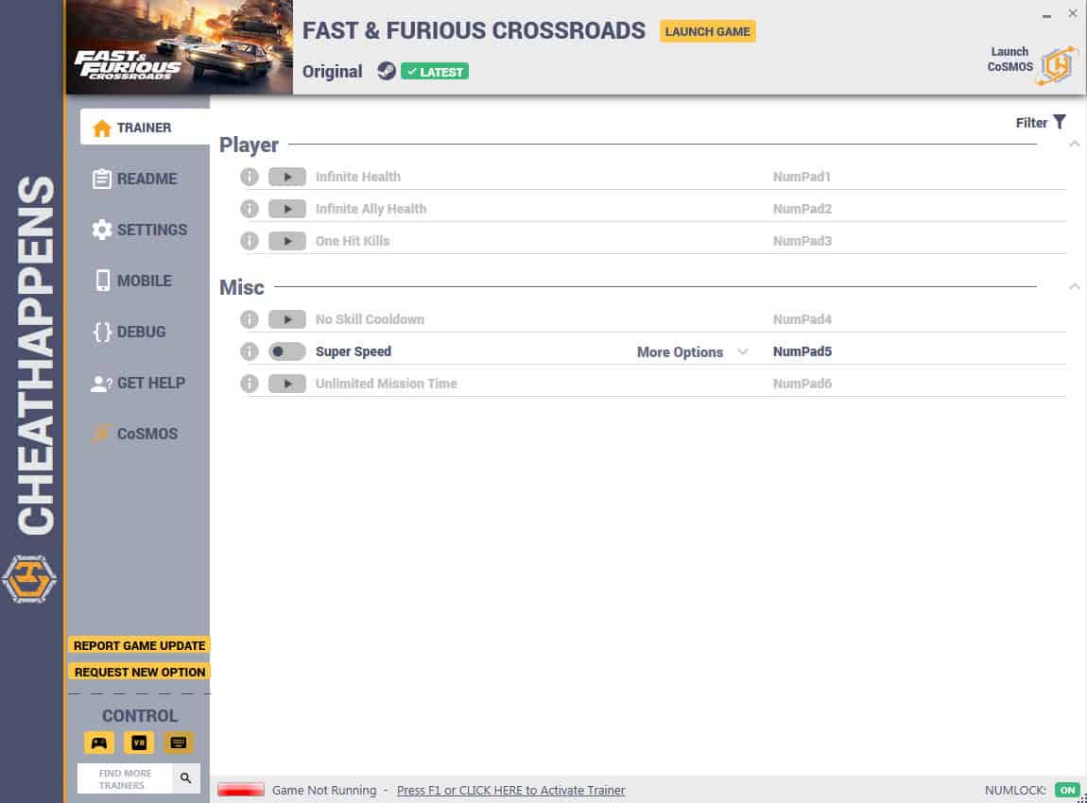This screenshot has width=1087, height=803.
Task: Click the NumPad1 hotkey for Infinite Health
Action: click(802, 177)
